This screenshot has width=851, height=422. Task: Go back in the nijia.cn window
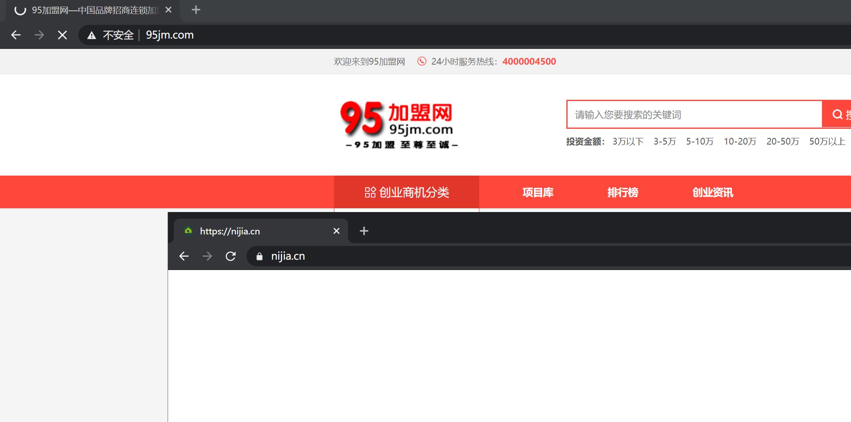click(x=184, y=256)
